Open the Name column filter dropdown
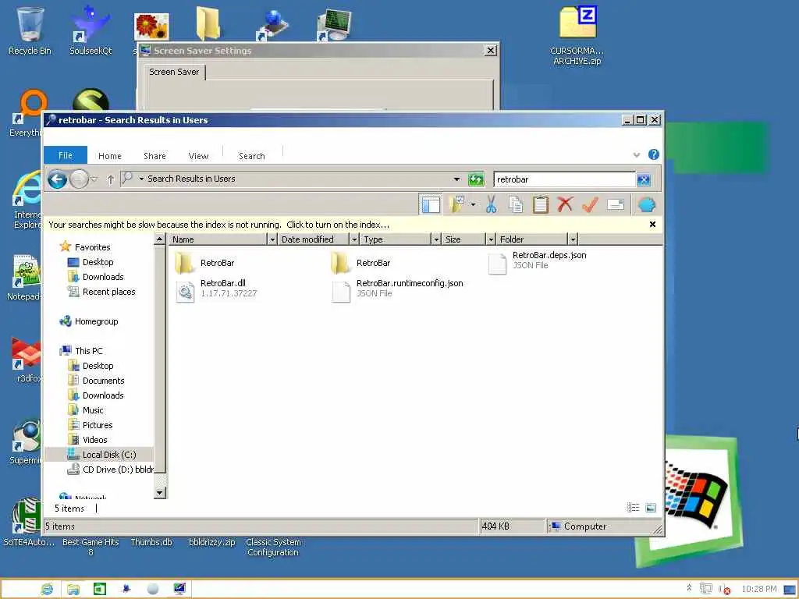 (x=272, y=239)
